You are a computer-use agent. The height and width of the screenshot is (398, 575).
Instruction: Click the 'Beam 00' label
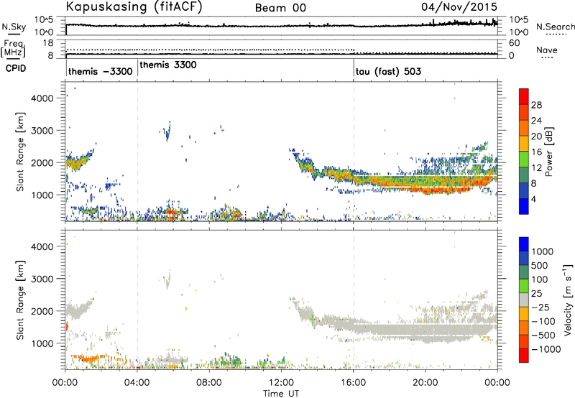(x=280, y=8)
